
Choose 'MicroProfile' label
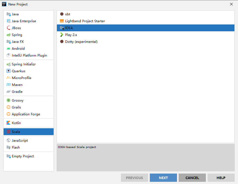(x=21, y=78)
